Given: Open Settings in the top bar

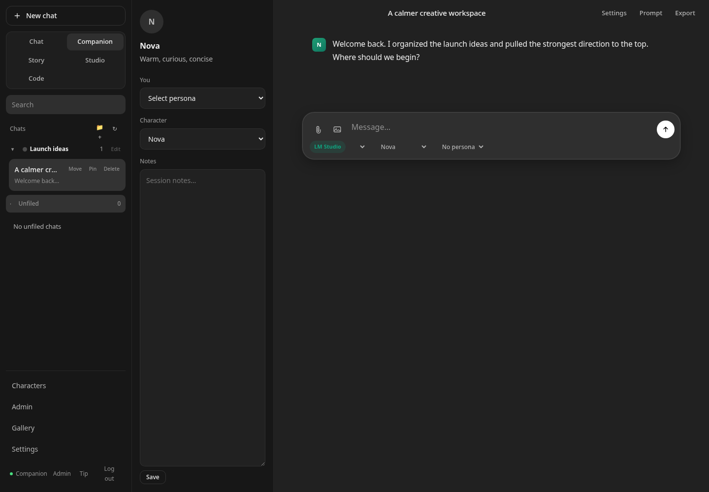Looking at the screenshot, I should point(614,13).
